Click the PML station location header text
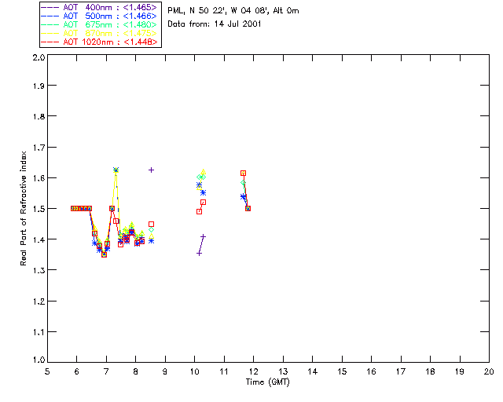This screenshot has width=503, height=402. coord(233,10)
